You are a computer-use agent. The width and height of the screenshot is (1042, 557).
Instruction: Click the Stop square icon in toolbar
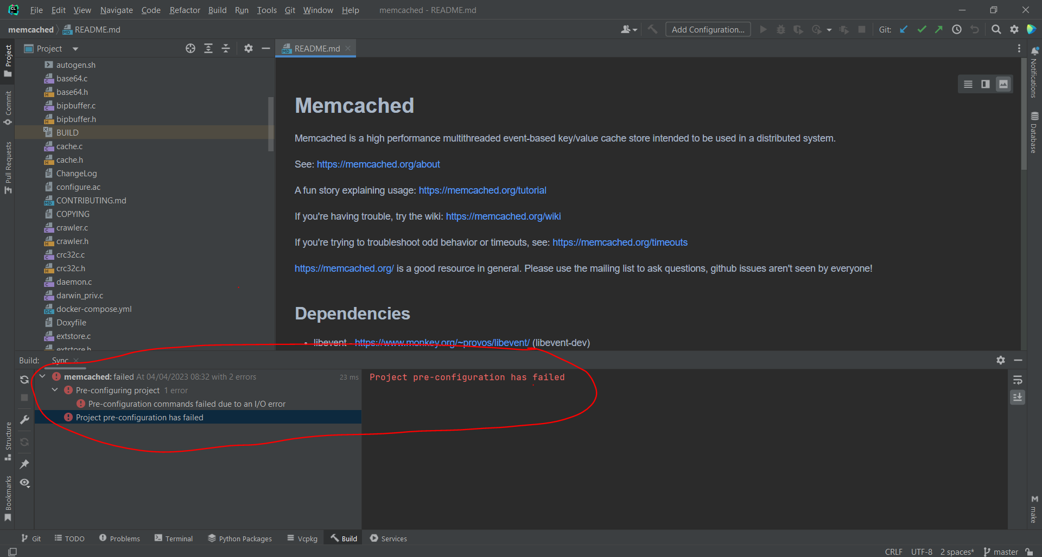[x=862, y=30]
